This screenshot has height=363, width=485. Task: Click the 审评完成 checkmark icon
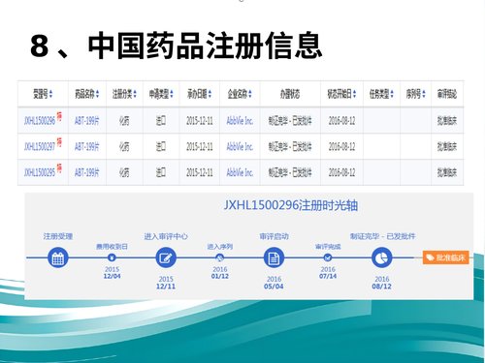pos(328,257)
